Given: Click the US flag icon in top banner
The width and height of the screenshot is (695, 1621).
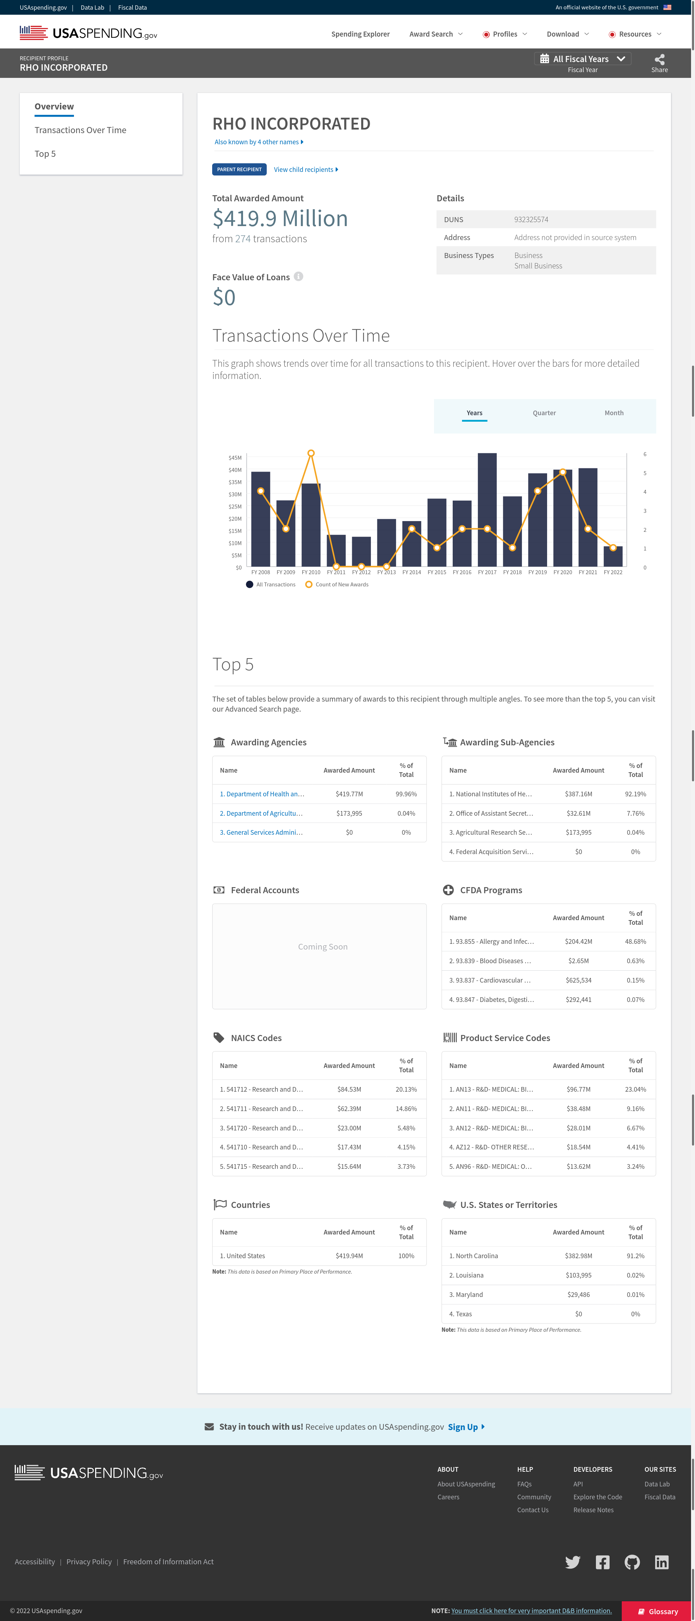Looking at the screenshot, I should [667, 8].
